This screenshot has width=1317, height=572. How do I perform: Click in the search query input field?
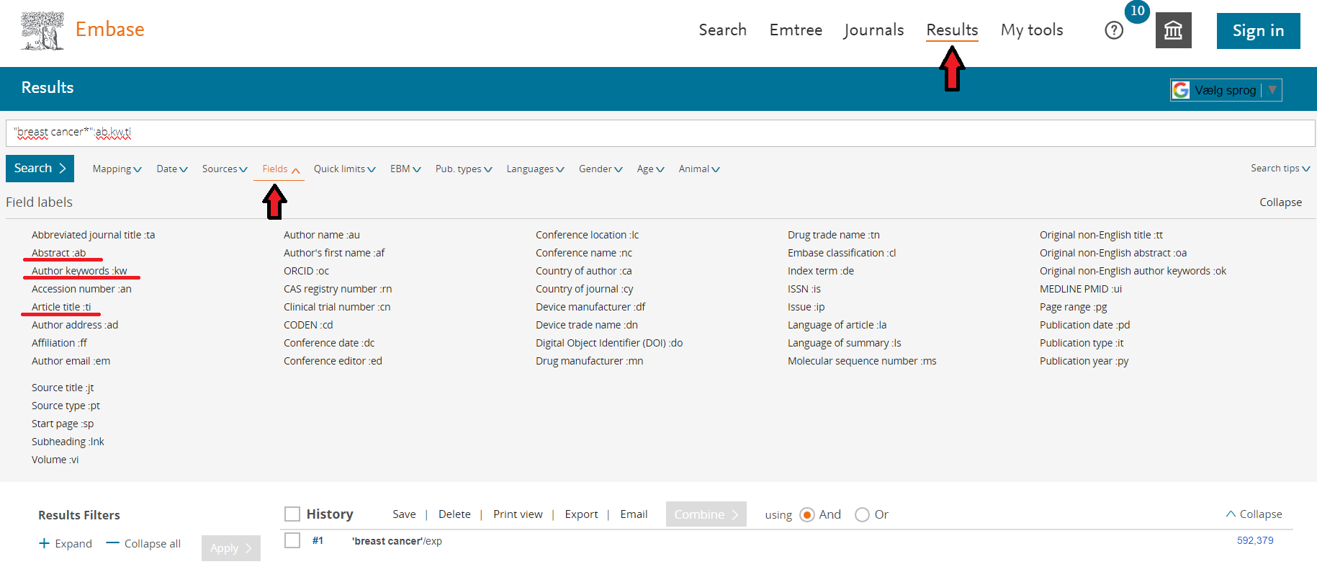pos(660,133)
